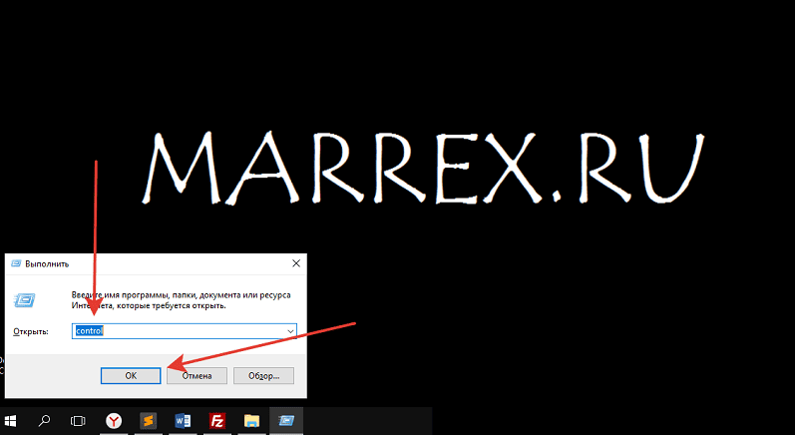This screenshot has height=435, width=795.
Task: Open taskbar search magnifier
Action: 44,421
